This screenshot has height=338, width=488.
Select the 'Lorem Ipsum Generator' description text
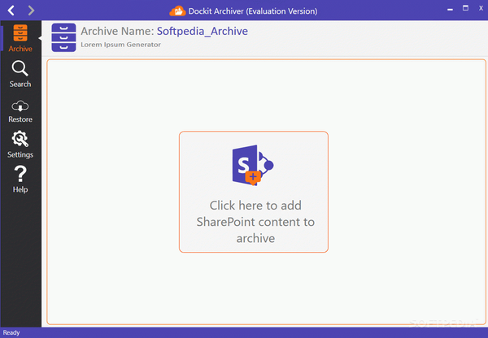[x=120, y=45]
